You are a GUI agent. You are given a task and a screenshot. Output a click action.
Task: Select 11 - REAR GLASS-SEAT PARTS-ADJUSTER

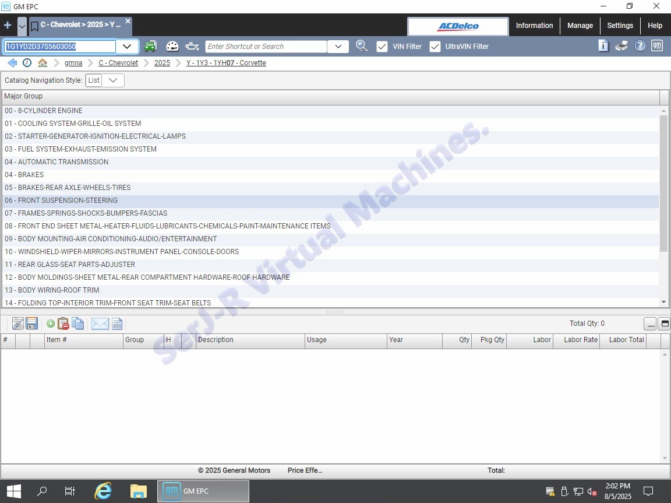330,265
